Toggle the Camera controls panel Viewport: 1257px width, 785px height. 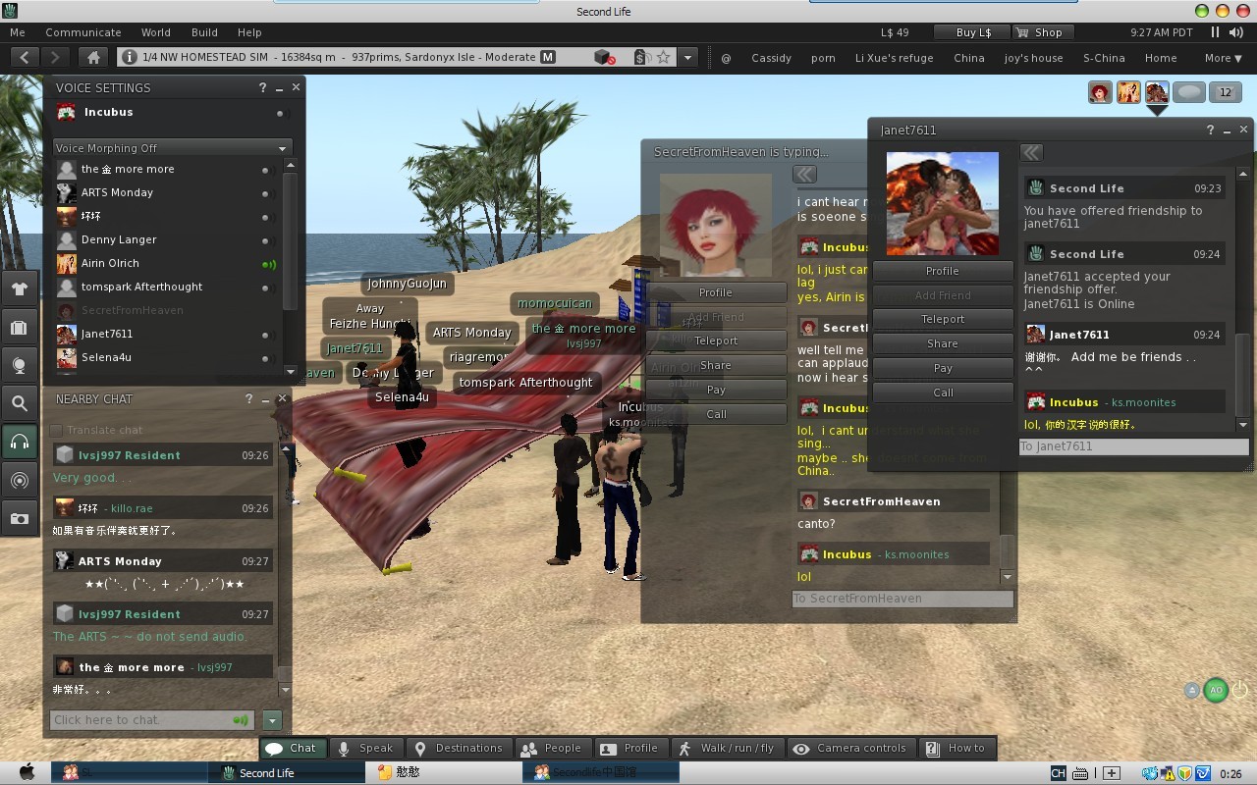(851, 748)
